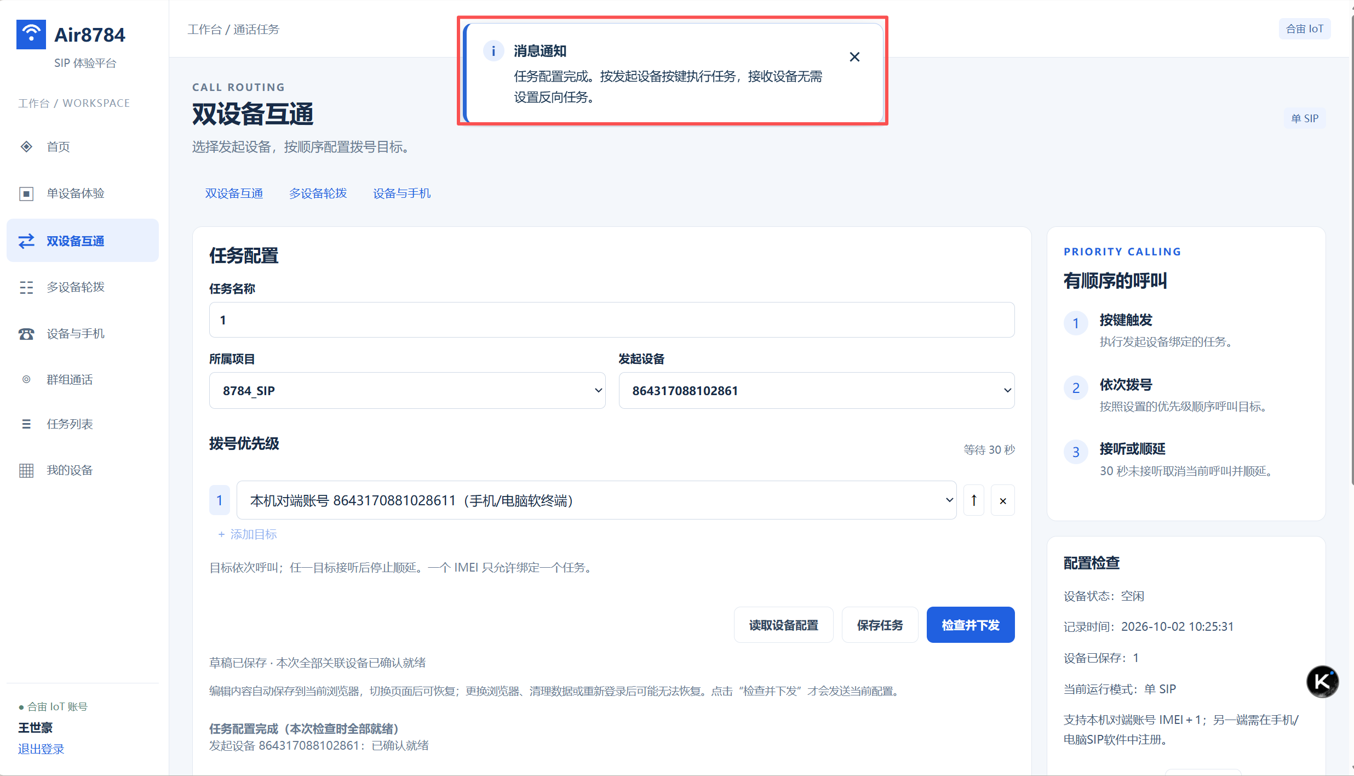Expand the 所属项目 dropdown 8784_SIP
This screenshot has height=776, width=1354.
(x=407, y=391)
